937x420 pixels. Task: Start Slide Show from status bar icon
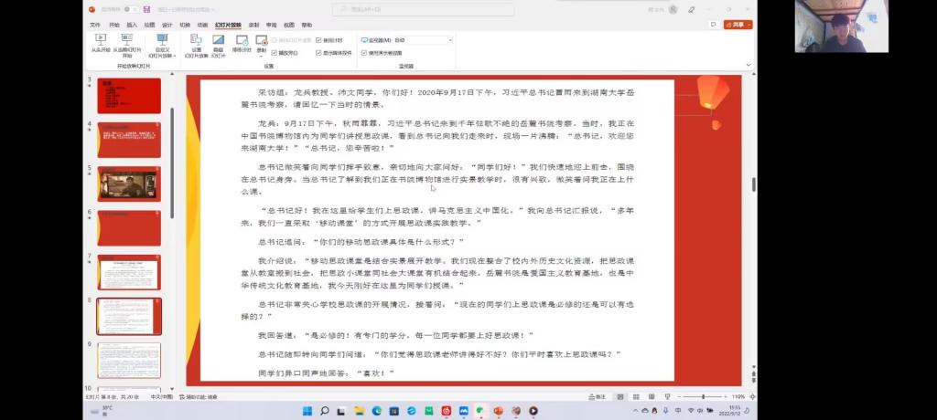(x=667, y=397)
